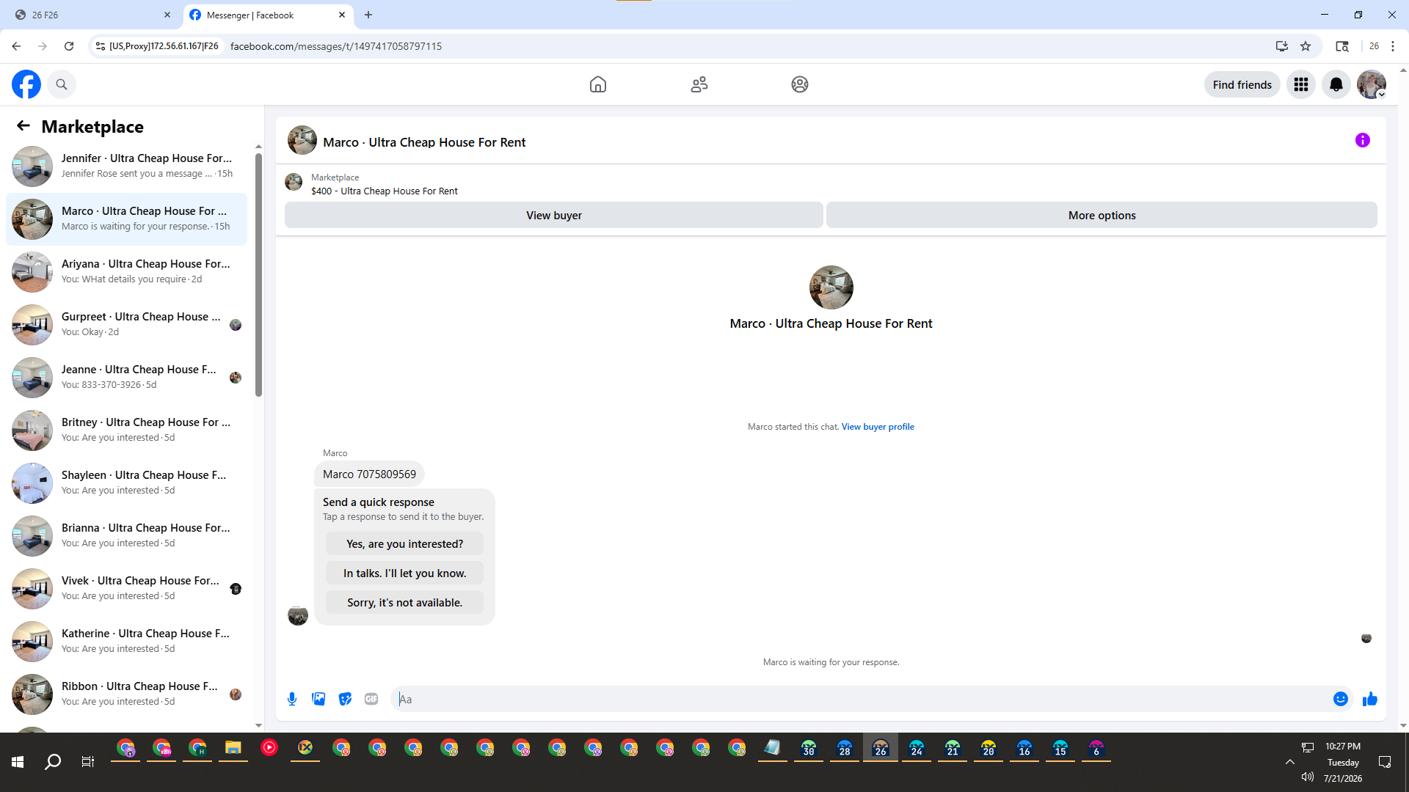
Task: Open the Windows notification center
Action: 1385,762
